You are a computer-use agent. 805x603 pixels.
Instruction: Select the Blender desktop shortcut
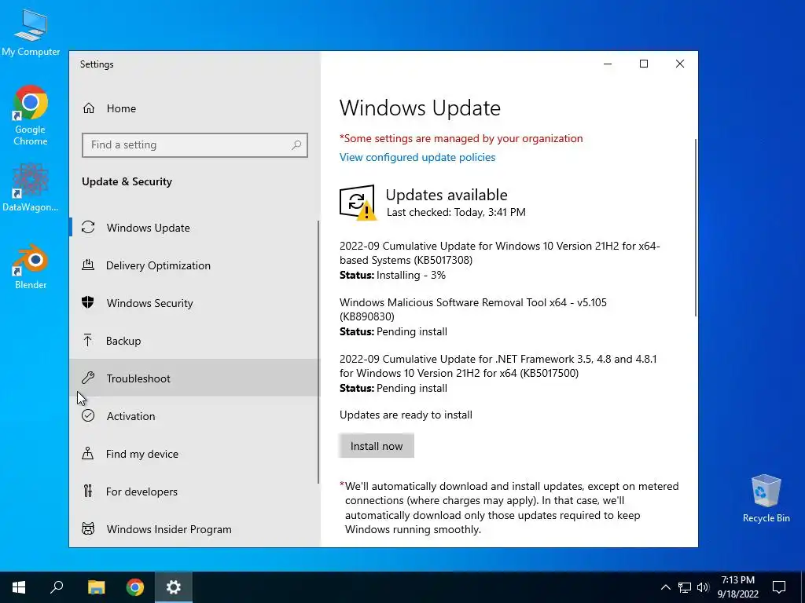[x=31, y=267]
